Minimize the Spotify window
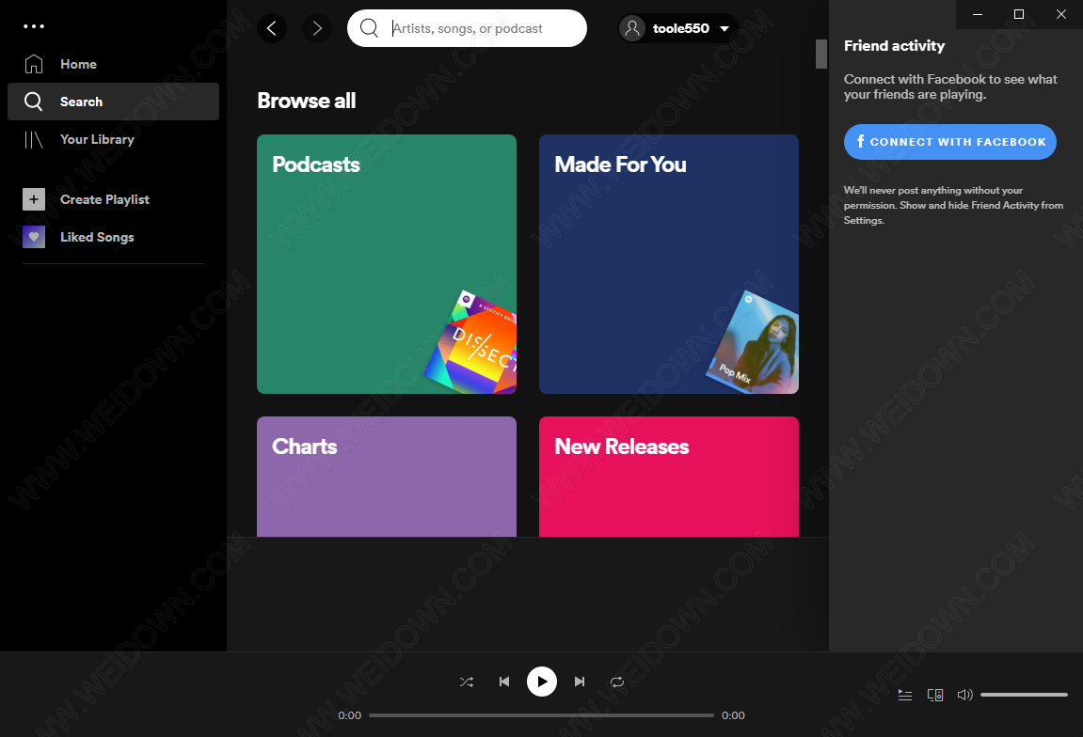1083x737 pixels. point(978,14)
